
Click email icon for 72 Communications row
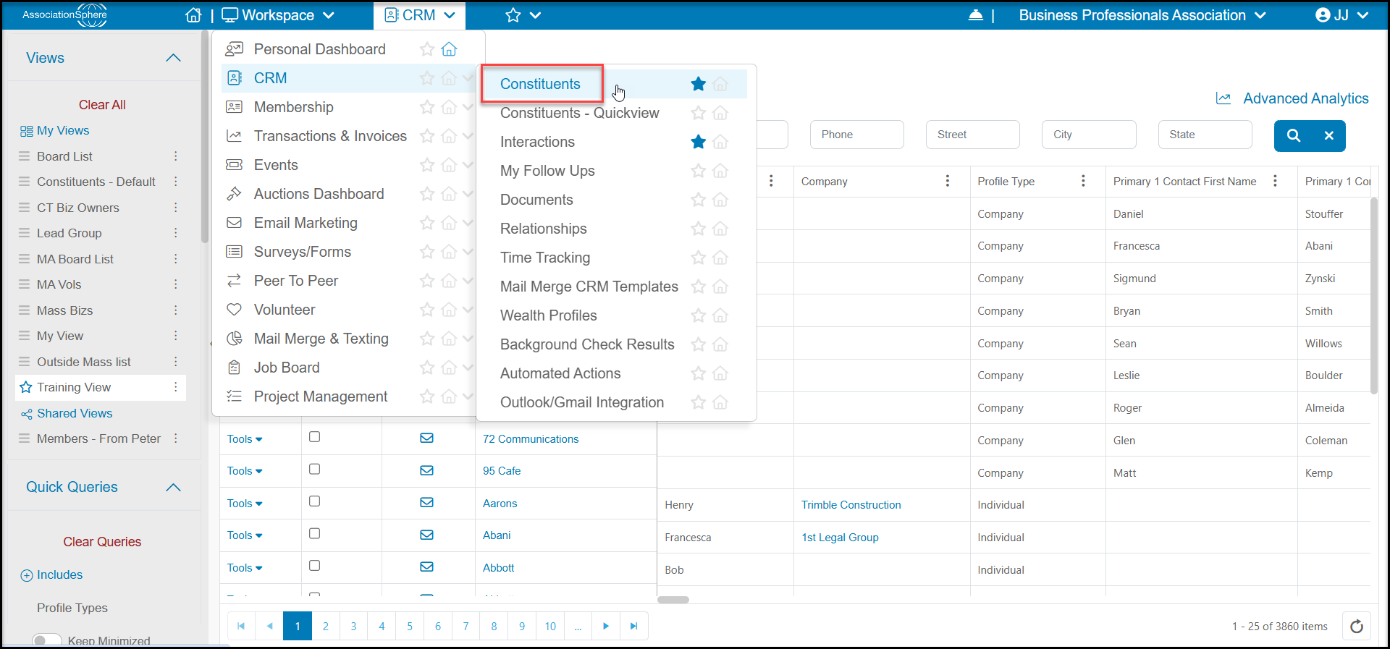[x=427, y=438]
